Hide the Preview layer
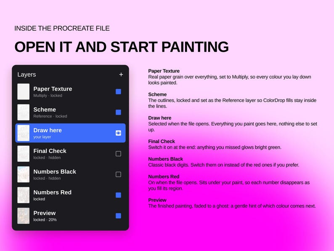The width and height of the screenshot is (334, 251). click(x=119, y=216)
